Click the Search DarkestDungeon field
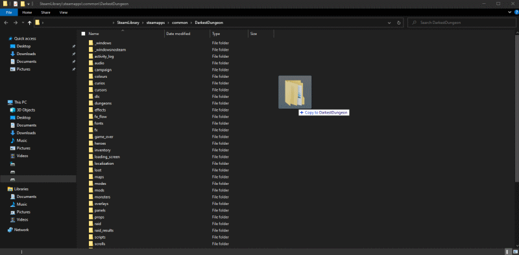The height and width of the screenshot is (255, 519). click(461, 23)
